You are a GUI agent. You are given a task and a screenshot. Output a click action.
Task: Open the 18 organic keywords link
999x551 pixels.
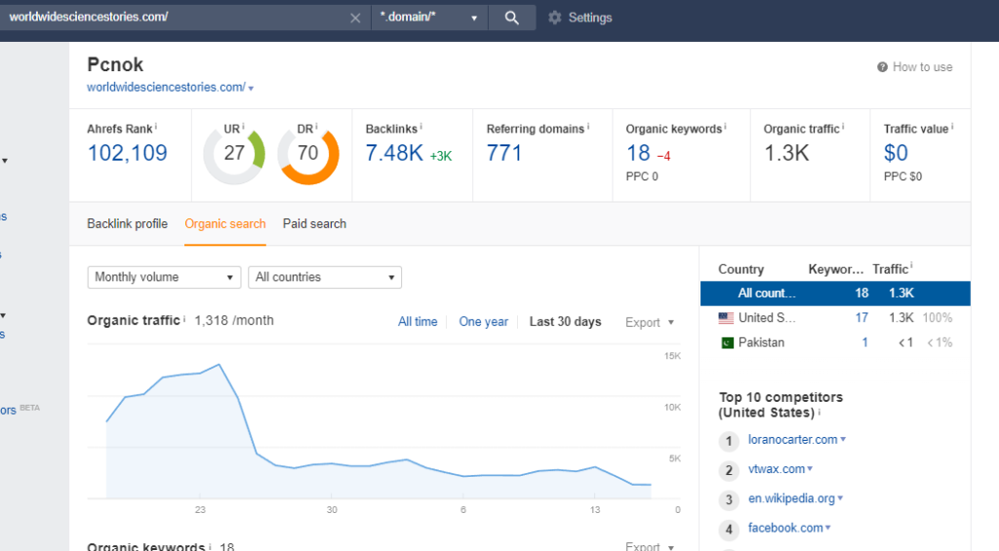(x=638, y=153)
